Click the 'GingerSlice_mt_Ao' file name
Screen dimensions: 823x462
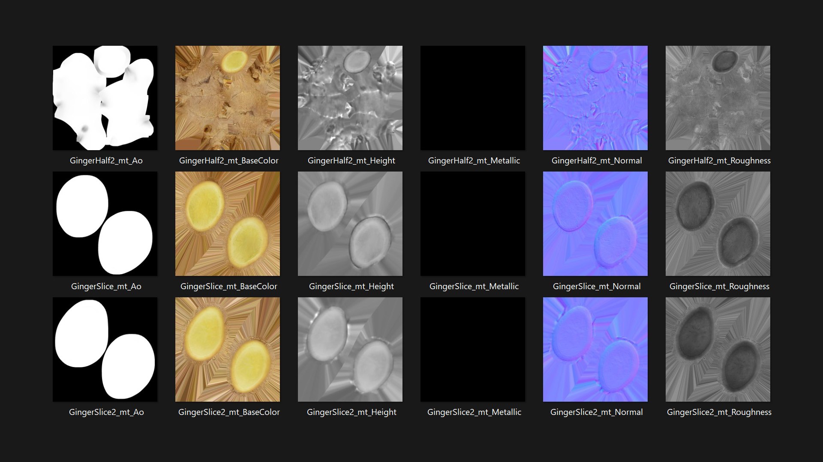[x=106, y=287]
